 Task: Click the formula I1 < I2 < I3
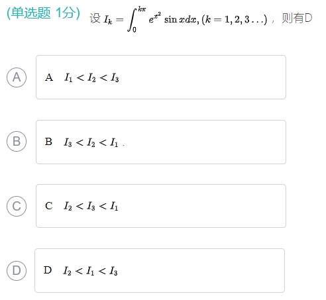click(x=91, y=77)
